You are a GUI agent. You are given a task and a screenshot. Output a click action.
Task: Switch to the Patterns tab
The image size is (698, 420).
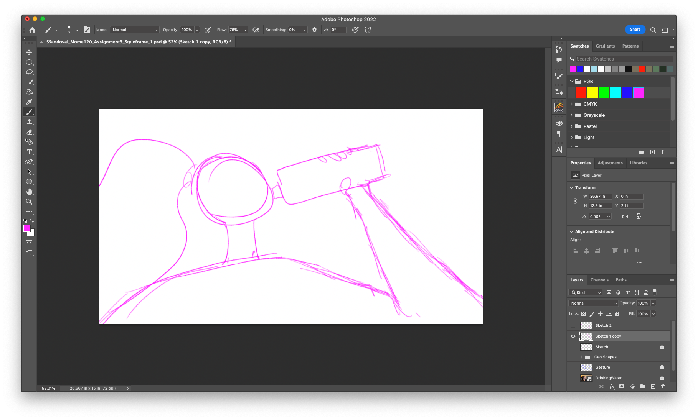[x=630, y=46]
